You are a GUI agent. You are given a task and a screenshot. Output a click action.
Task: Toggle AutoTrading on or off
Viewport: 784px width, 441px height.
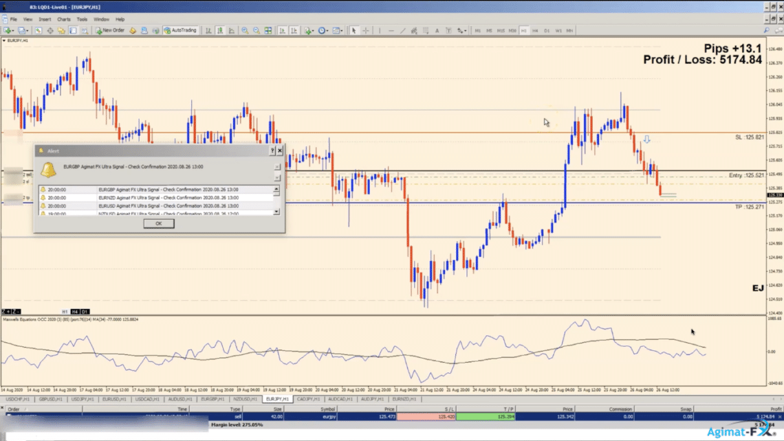click(x=179, y=30)
